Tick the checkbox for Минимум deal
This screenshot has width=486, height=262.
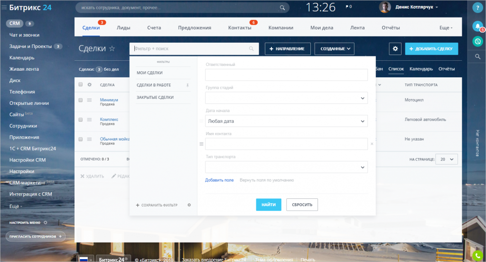click(81, 100)
